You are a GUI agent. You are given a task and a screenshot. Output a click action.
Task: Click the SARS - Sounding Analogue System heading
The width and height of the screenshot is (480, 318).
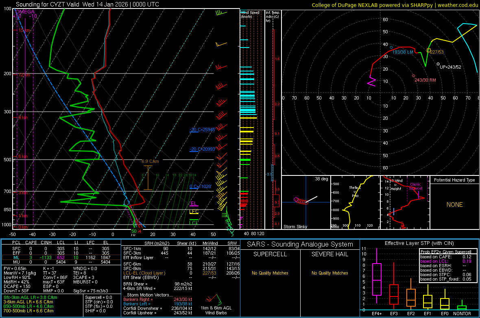coord(300,244)
